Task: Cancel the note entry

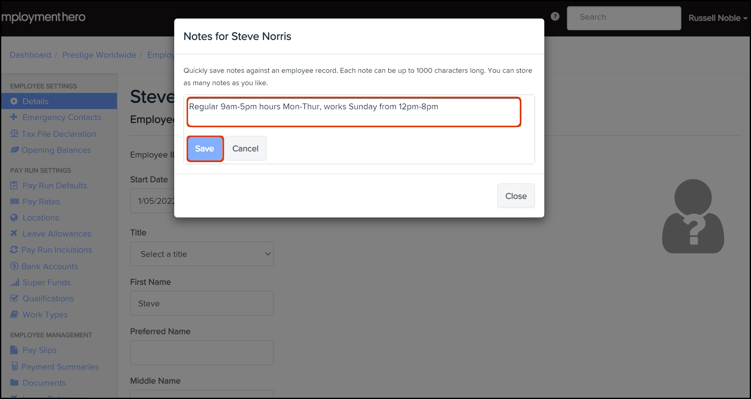Action: 245,149
